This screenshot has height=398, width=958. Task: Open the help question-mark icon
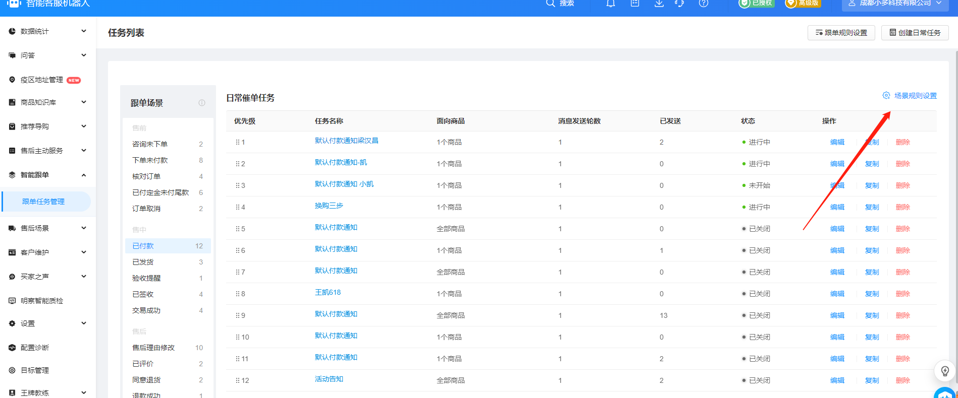[704, 3]
